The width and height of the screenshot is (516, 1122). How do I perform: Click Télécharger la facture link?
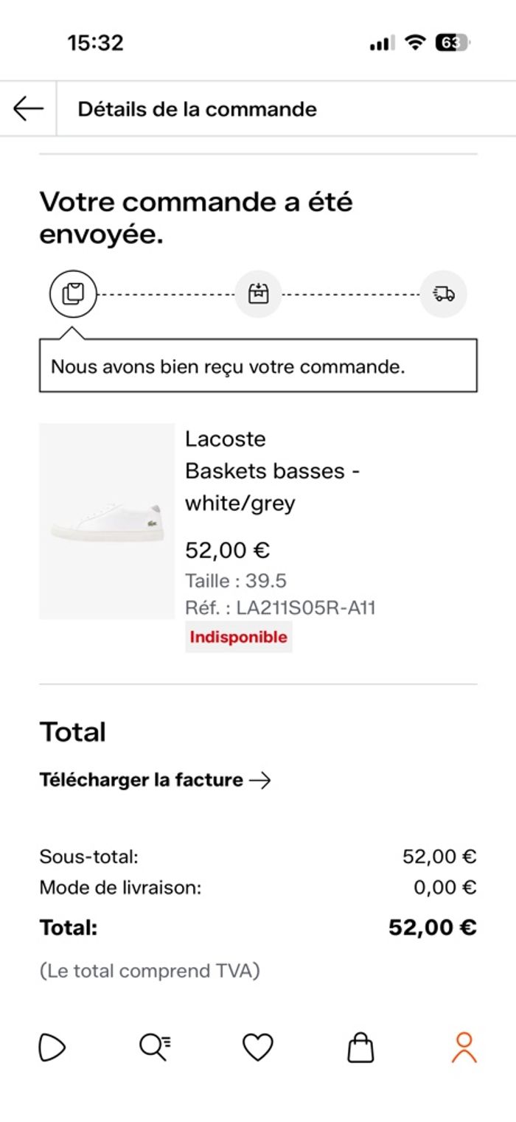[x=141, y=780]
